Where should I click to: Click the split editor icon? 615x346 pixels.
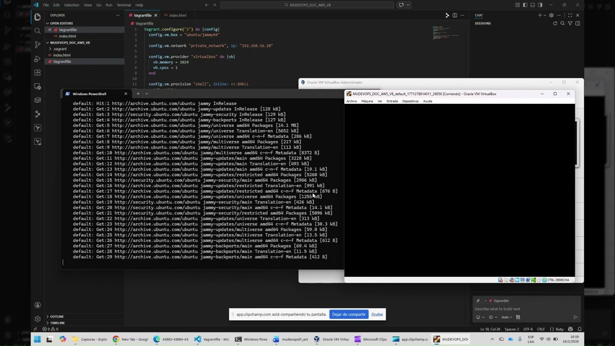455,15
